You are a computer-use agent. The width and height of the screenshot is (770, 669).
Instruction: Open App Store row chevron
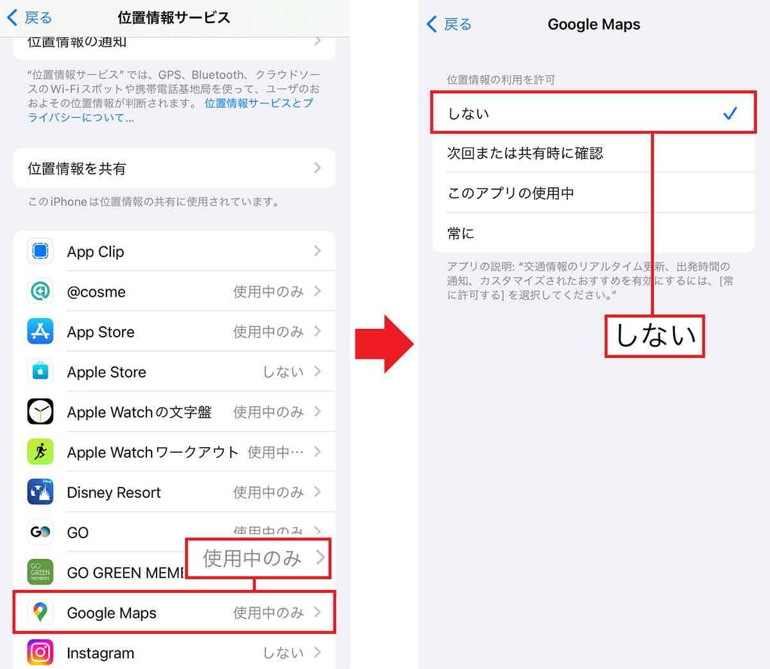point(318,332)
